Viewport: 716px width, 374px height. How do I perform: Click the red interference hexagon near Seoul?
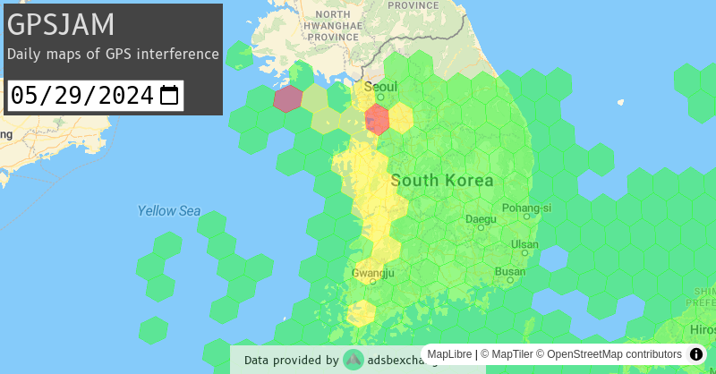(377, 119)
